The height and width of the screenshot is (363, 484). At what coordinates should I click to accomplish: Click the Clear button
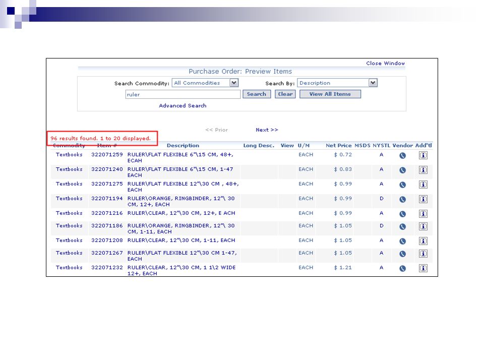pos(285,94)
